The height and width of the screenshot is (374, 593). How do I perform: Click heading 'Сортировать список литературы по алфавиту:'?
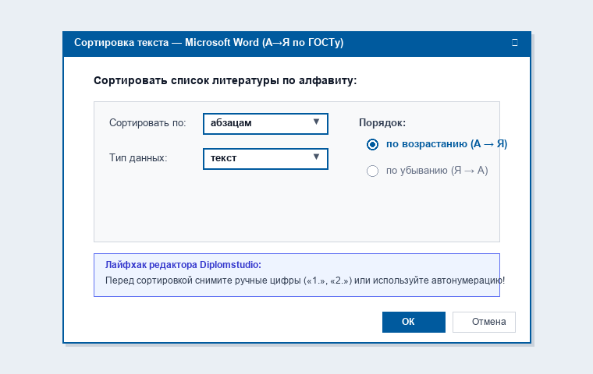(x=225, y=80)
